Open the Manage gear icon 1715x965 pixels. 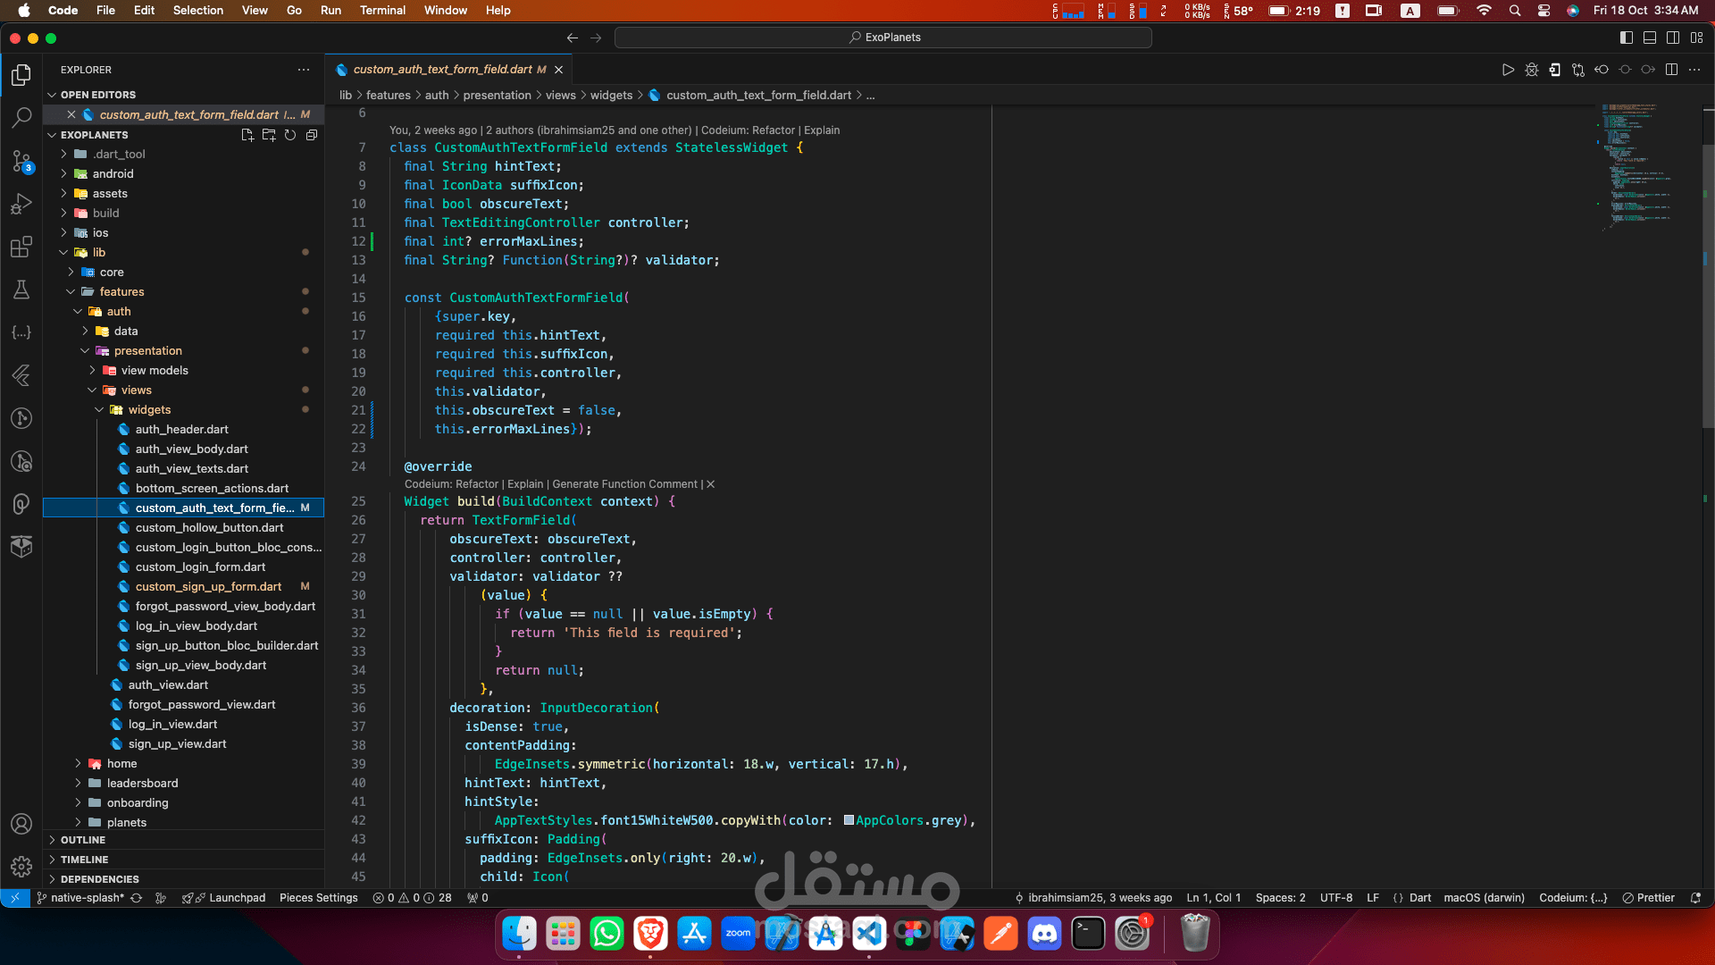pos(21,866)
